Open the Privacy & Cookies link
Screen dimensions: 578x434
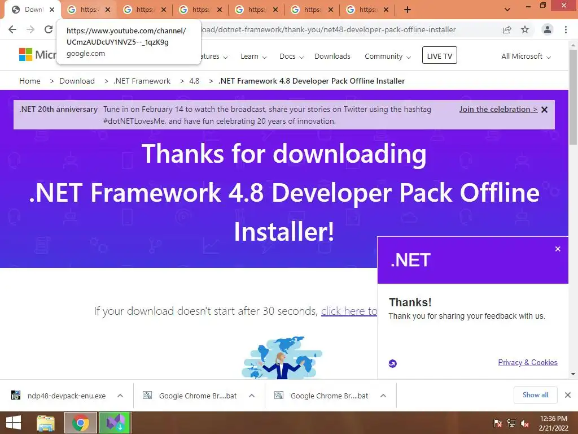click(x=528, y=362)
